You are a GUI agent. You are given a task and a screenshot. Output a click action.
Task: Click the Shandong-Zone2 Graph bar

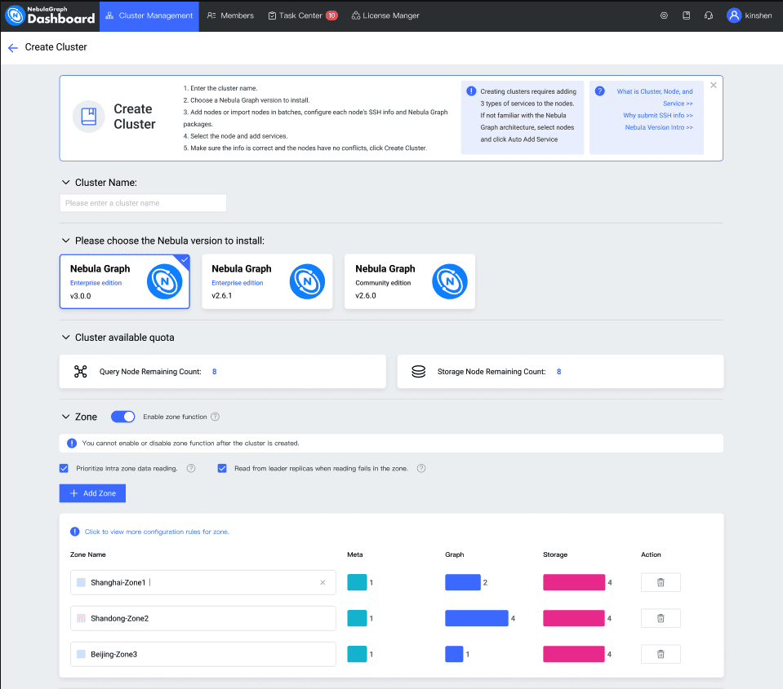477,618
